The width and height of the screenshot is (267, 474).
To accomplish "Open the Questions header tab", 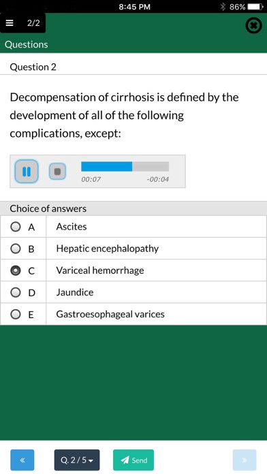I will (27, 44).
